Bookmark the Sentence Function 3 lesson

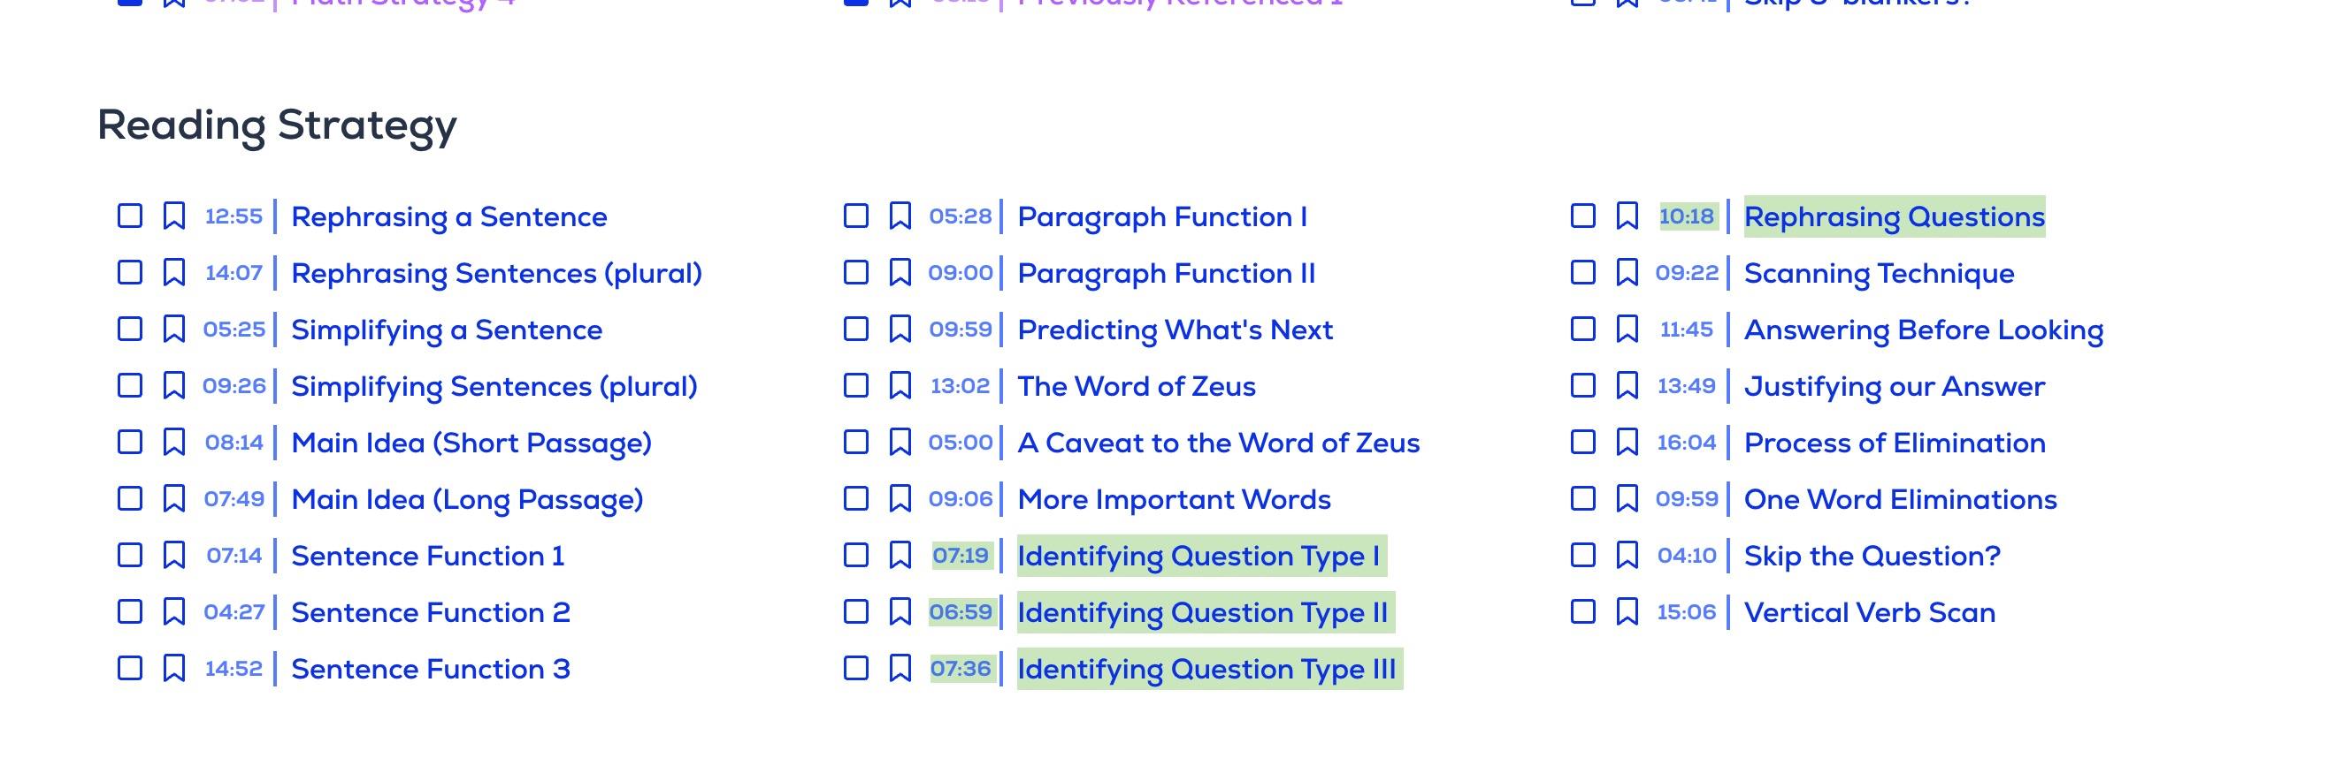pos(173,668)
